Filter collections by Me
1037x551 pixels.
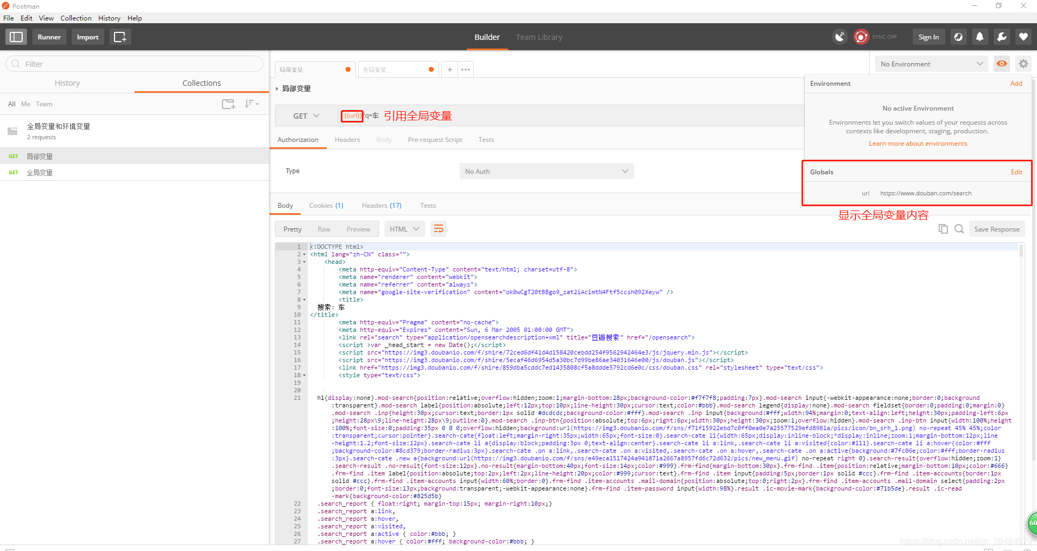click(25, 104)
